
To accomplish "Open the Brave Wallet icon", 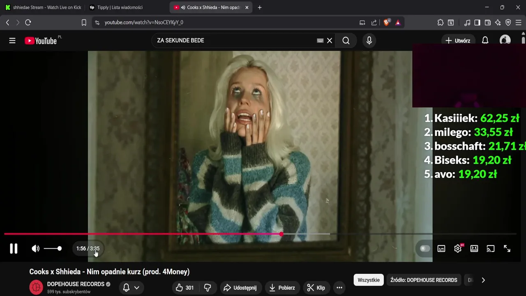I will (488, 23).
